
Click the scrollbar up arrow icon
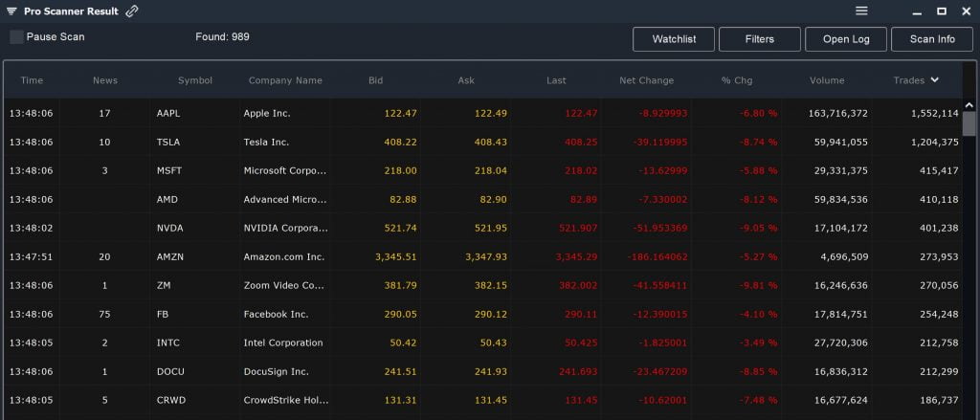tap(969, 105)
